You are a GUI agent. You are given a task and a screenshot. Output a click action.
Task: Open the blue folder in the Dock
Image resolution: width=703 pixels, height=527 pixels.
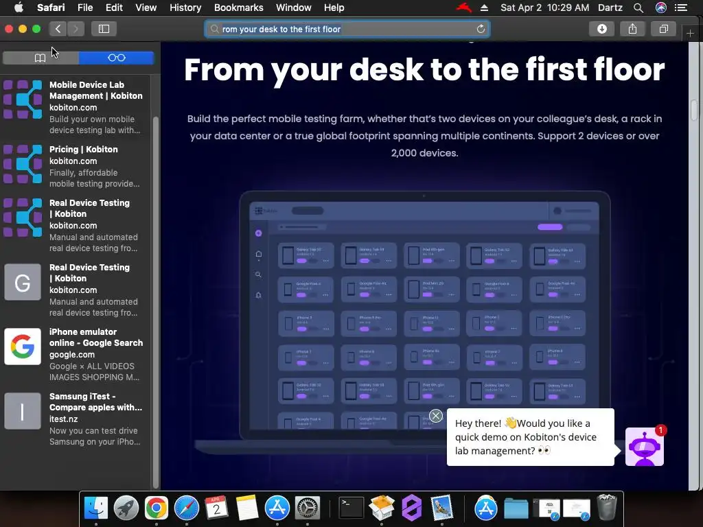tap(516, 508)
